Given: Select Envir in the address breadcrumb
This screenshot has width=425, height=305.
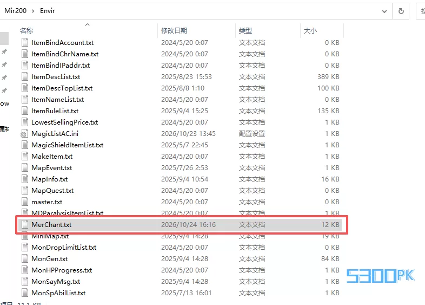Looking at the screenshot, I should (x=48, y=11).
